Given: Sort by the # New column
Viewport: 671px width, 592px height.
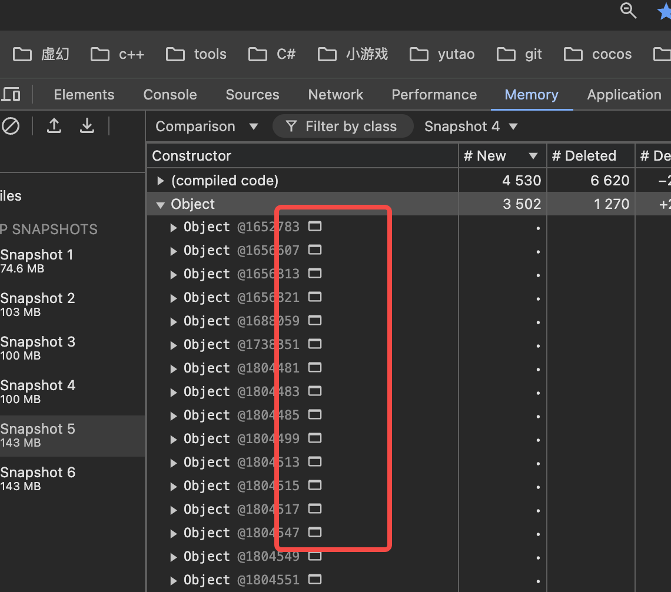Looking at the screenshot, I should (503, 156).
